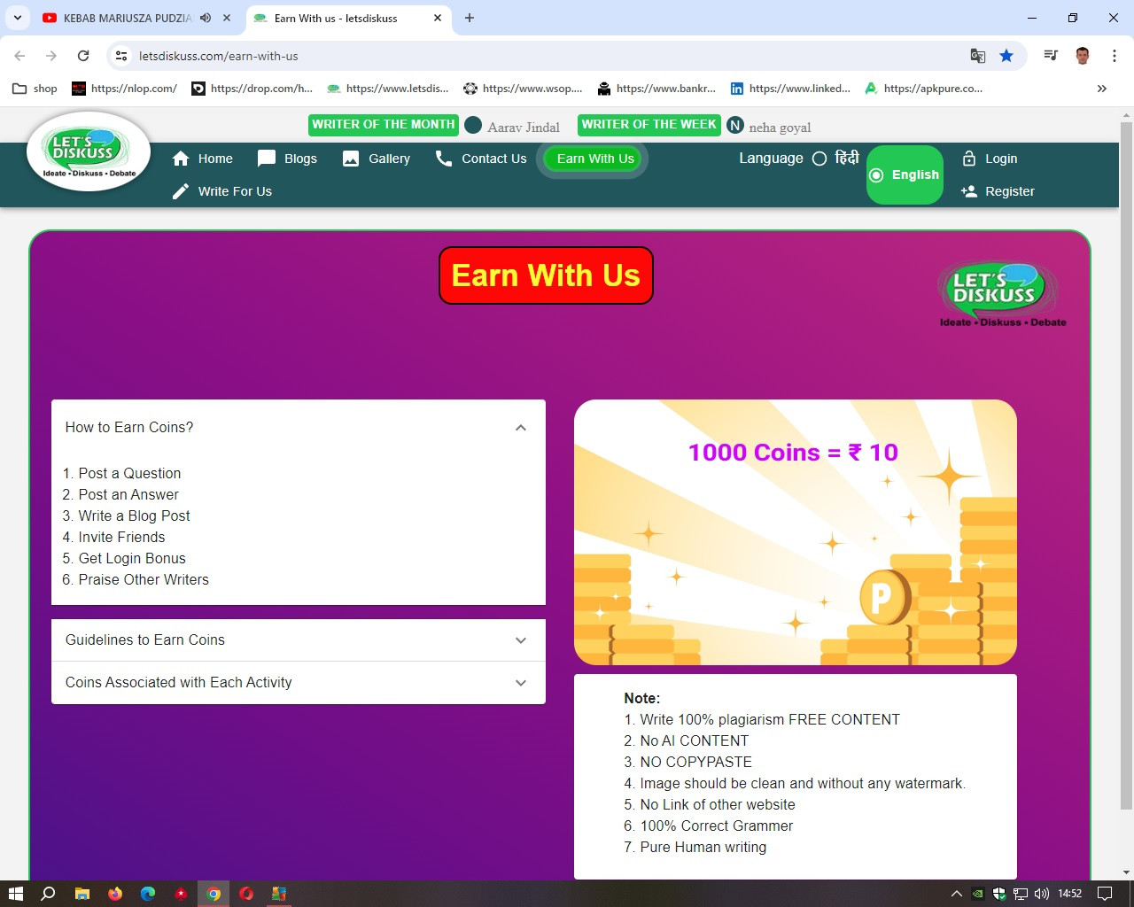This screenshot has height=907, width=1134.
Task: Click the Write For Us pencil icon
Action: [x=181, y=191]
